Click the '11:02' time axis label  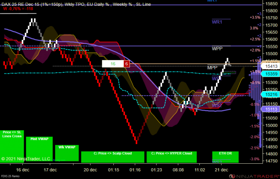click(200, 170)
